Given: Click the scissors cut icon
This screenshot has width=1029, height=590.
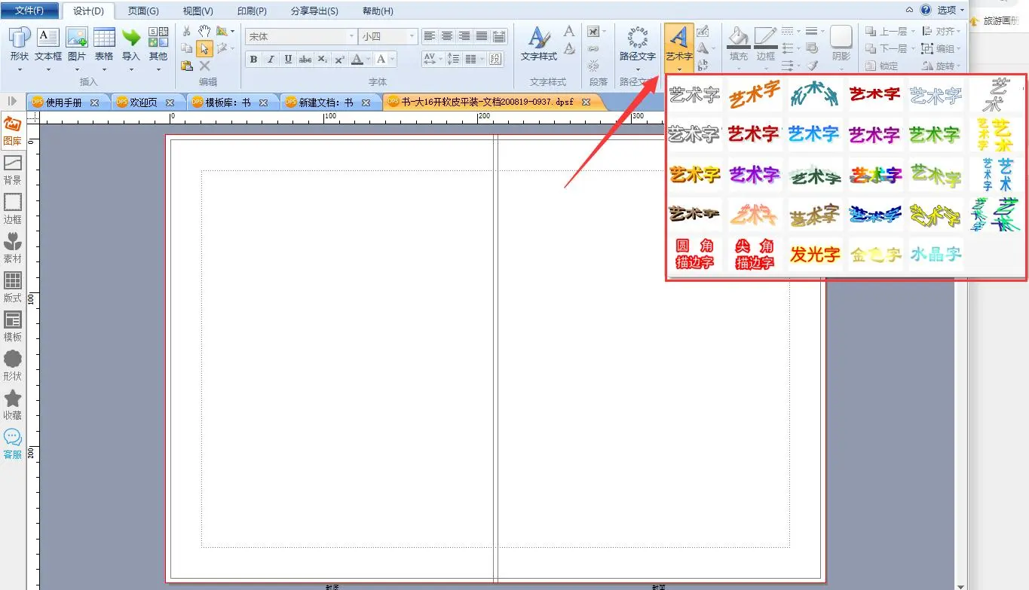Looking at the screenshot, I should pos(187,31).
